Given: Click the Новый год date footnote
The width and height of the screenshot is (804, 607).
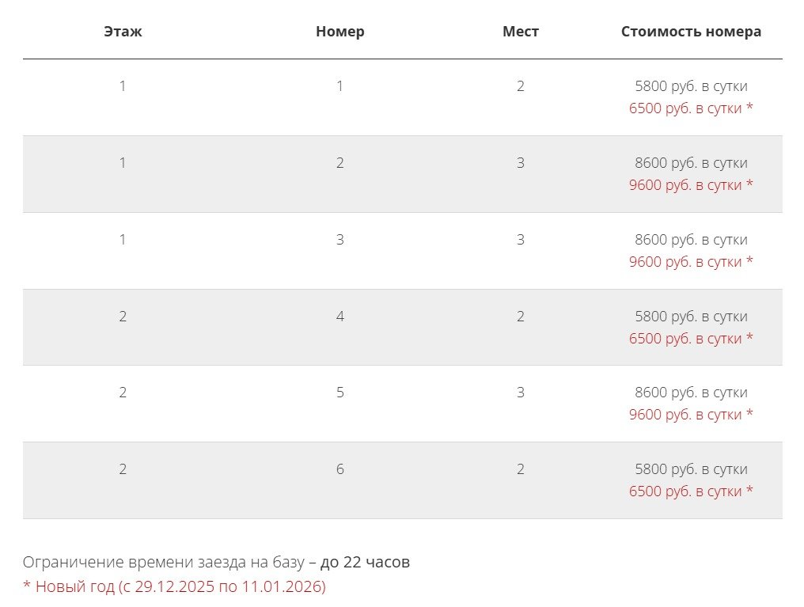Looking at the screenshot, I should 174,587.
